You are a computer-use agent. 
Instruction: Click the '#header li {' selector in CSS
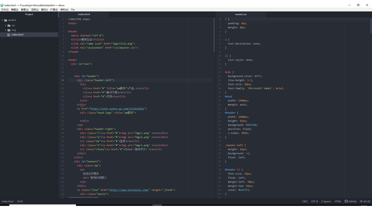point(234,170)
